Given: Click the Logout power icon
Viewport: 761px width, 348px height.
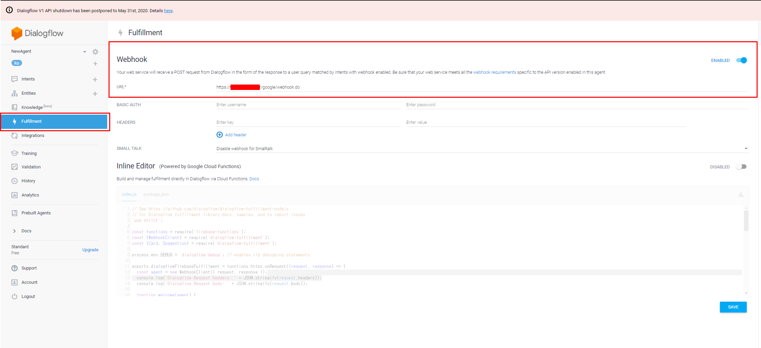Looking at the screenshot, I should click(x=15, y=297).
